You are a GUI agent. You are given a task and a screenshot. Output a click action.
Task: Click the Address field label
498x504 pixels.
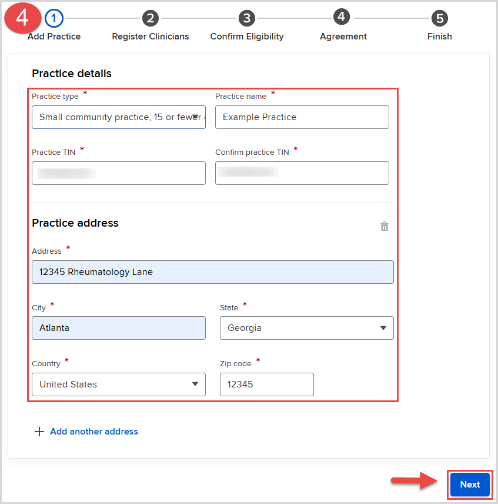coord(47,251)
